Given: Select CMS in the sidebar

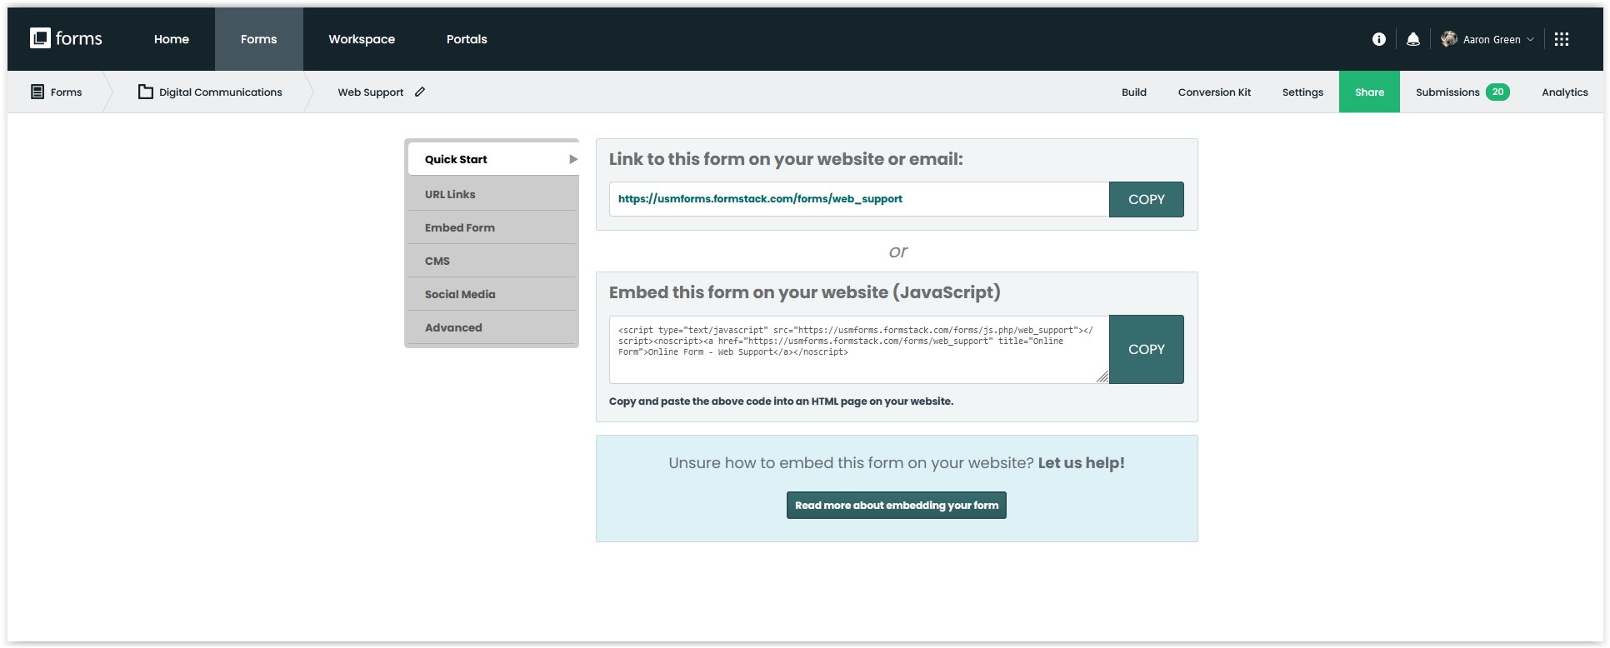Looking at the screenshot, I should 492,261.
